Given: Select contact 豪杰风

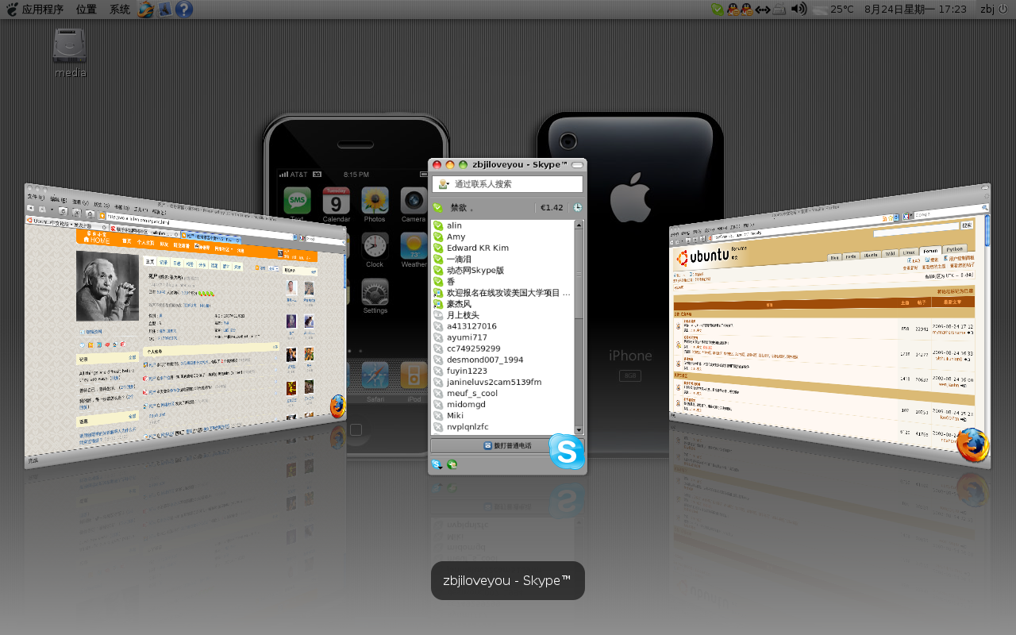Looking at the screenshot, I should pyautogui.click(x=502, y=303).
